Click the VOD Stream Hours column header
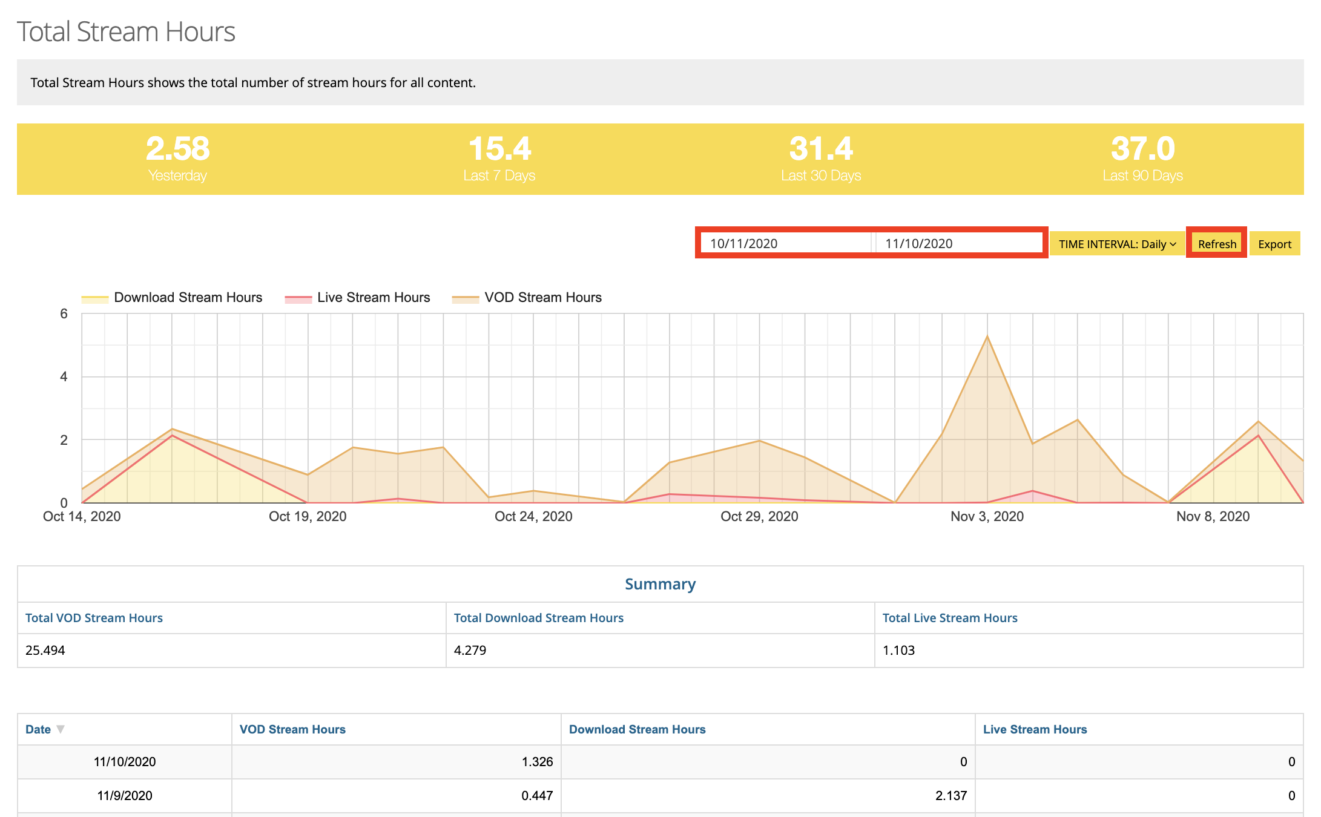Image resolution: width=1321 pixels, height=817 pixels. pyautogui.click(x=292, y=729)
